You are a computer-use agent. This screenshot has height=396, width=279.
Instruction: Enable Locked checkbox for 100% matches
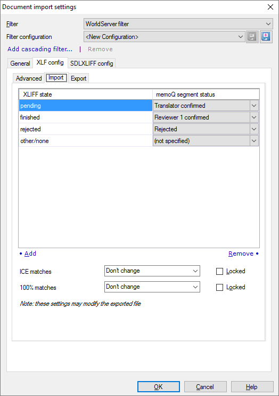(x=219, y=288)
